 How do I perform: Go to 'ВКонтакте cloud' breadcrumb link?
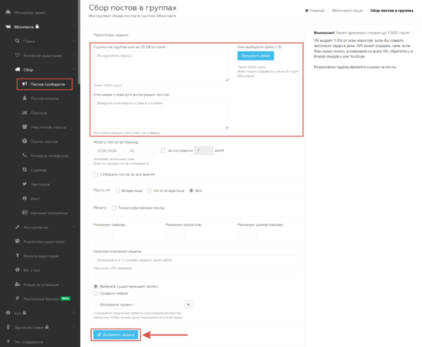347,11
